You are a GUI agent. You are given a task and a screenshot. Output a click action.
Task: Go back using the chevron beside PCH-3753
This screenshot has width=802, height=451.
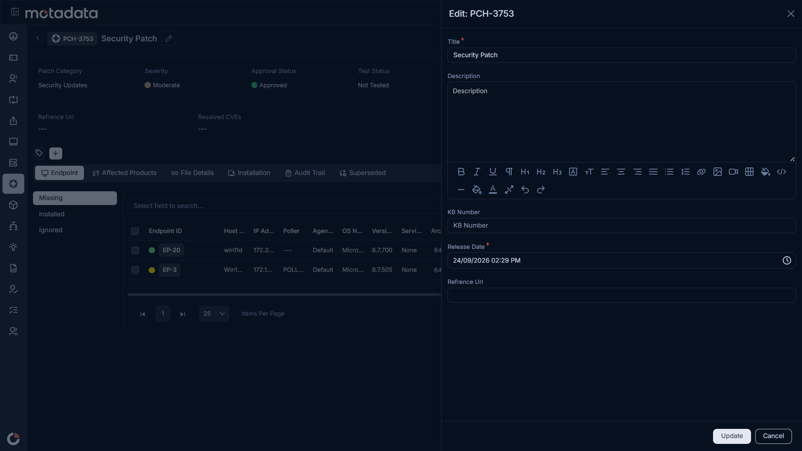click(38, 38)
